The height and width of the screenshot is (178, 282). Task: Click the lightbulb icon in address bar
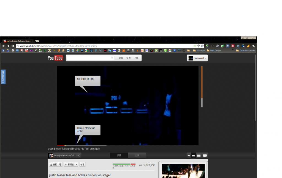pyautogui.click(x=199, y=46)
